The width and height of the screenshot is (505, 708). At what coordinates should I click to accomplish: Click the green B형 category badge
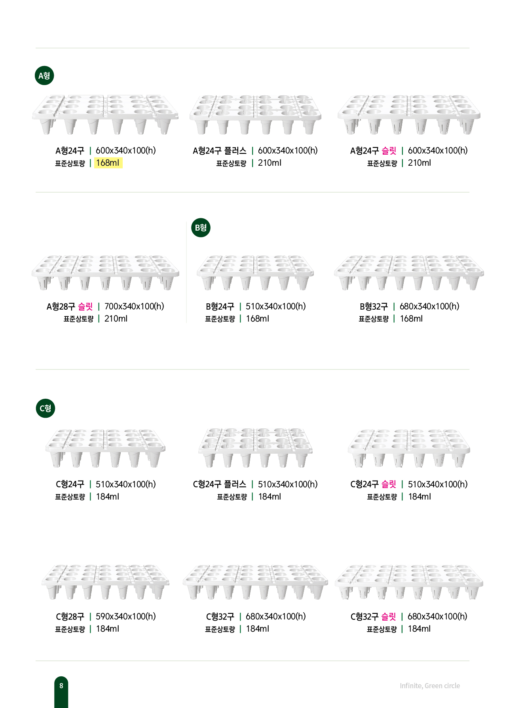click(x=201, y=227)
